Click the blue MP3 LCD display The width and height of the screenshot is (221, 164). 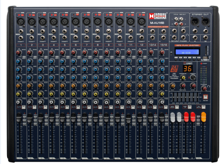coord(187,52)
